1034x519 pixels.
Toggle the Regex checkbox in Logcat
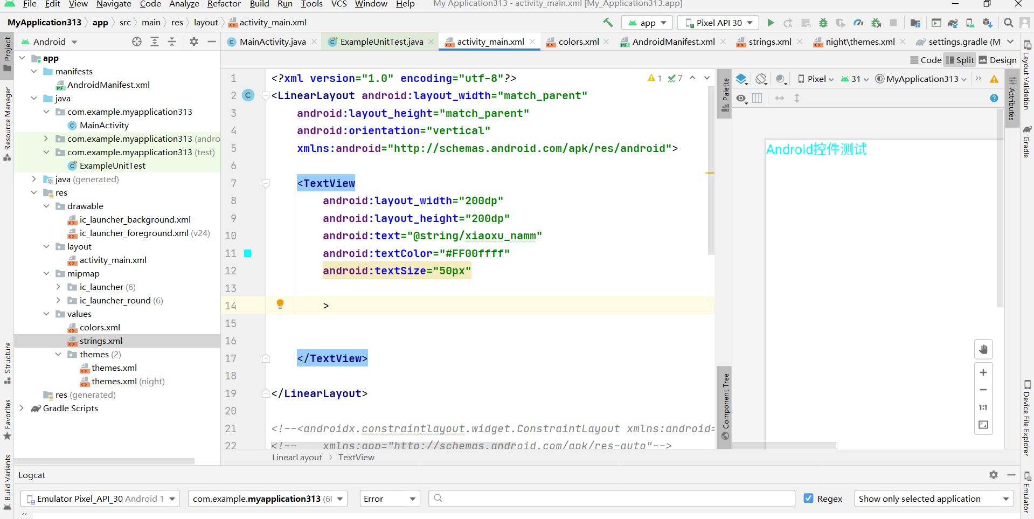pos(808,499)
